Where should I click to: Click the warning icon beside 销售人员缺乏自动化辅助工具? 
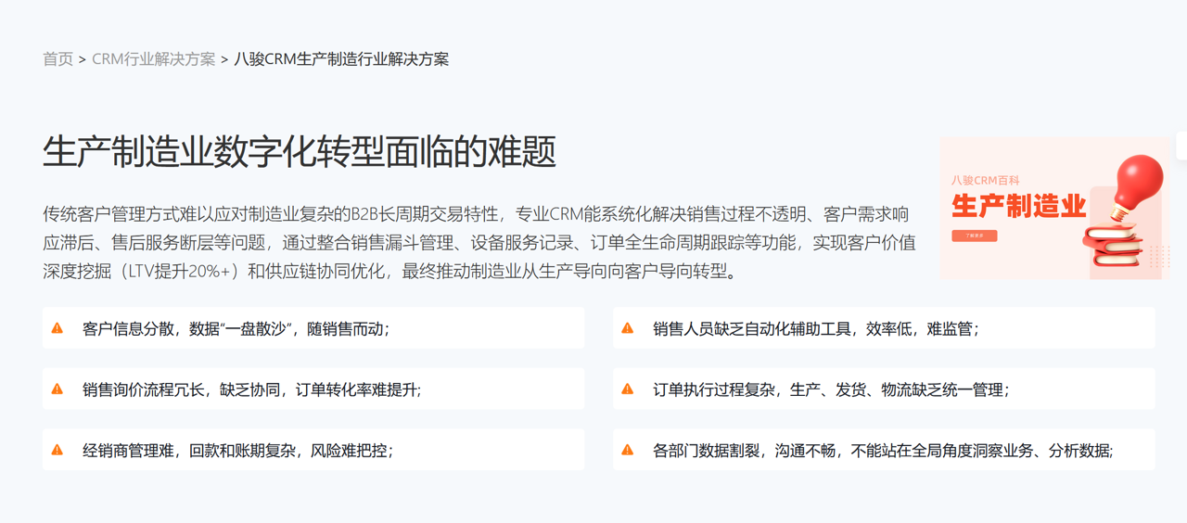pyautogui.click(x=628, y=328)
